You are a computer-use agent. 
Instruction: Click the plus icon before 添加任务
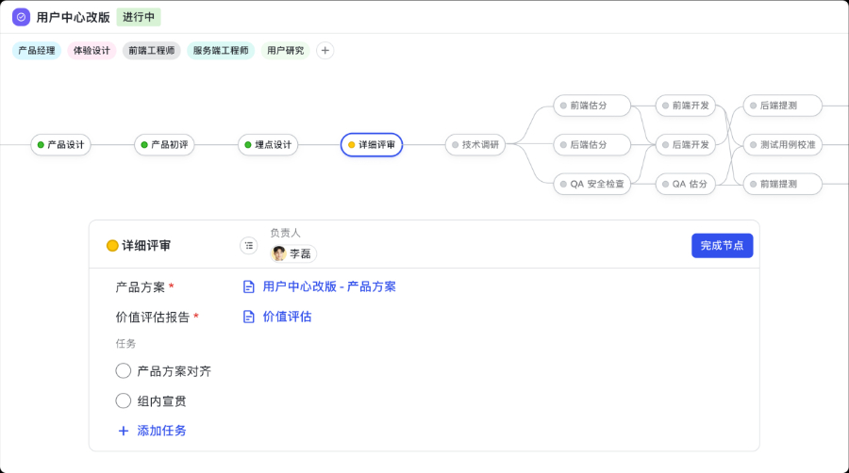pyautogui.click(x=123, y=431)
